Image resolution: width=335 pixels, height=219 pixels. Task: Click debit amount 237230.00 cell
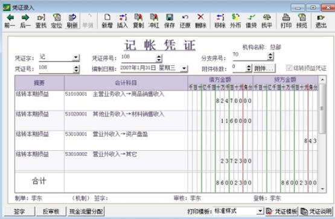click(x=220, y=160)
